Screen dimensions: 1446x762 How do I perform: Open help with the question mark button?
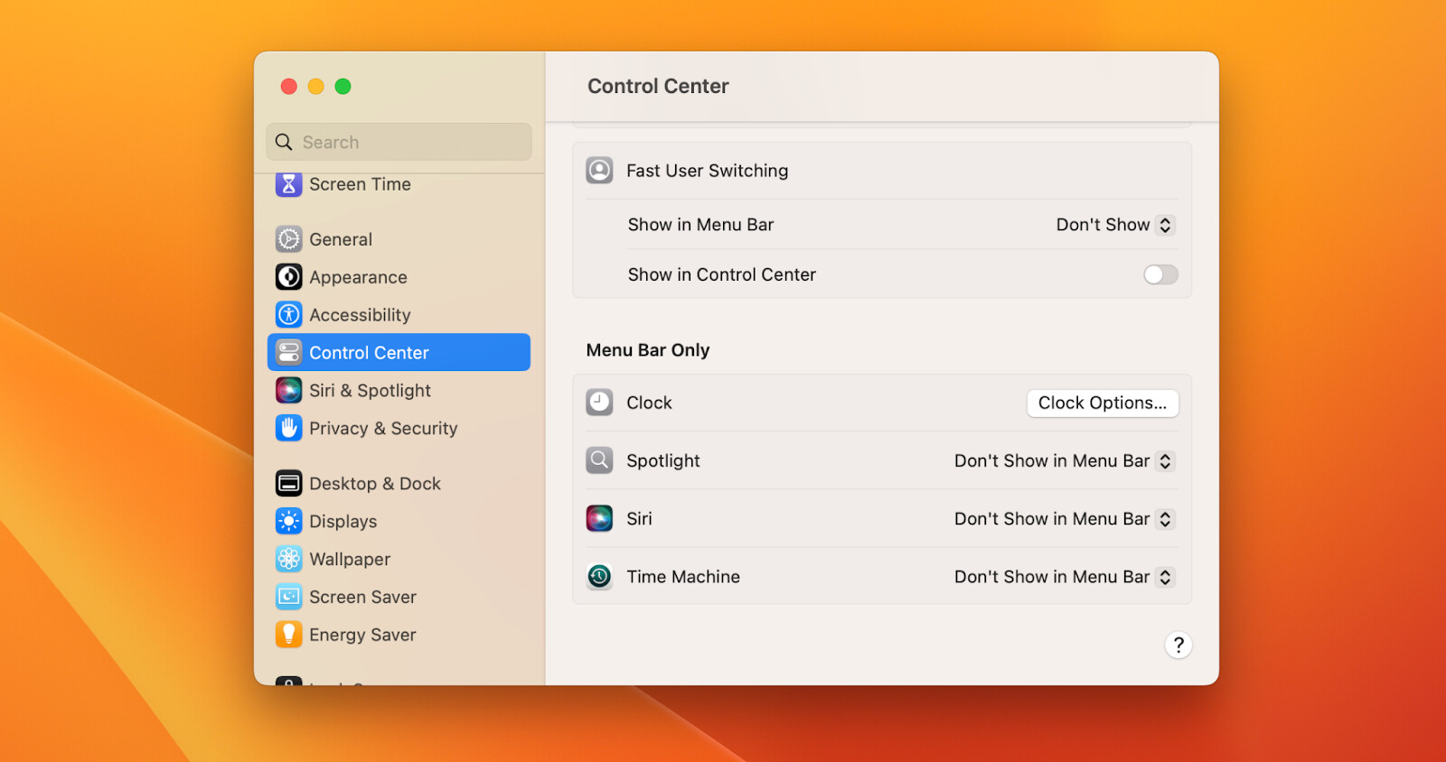(1178, 646)
